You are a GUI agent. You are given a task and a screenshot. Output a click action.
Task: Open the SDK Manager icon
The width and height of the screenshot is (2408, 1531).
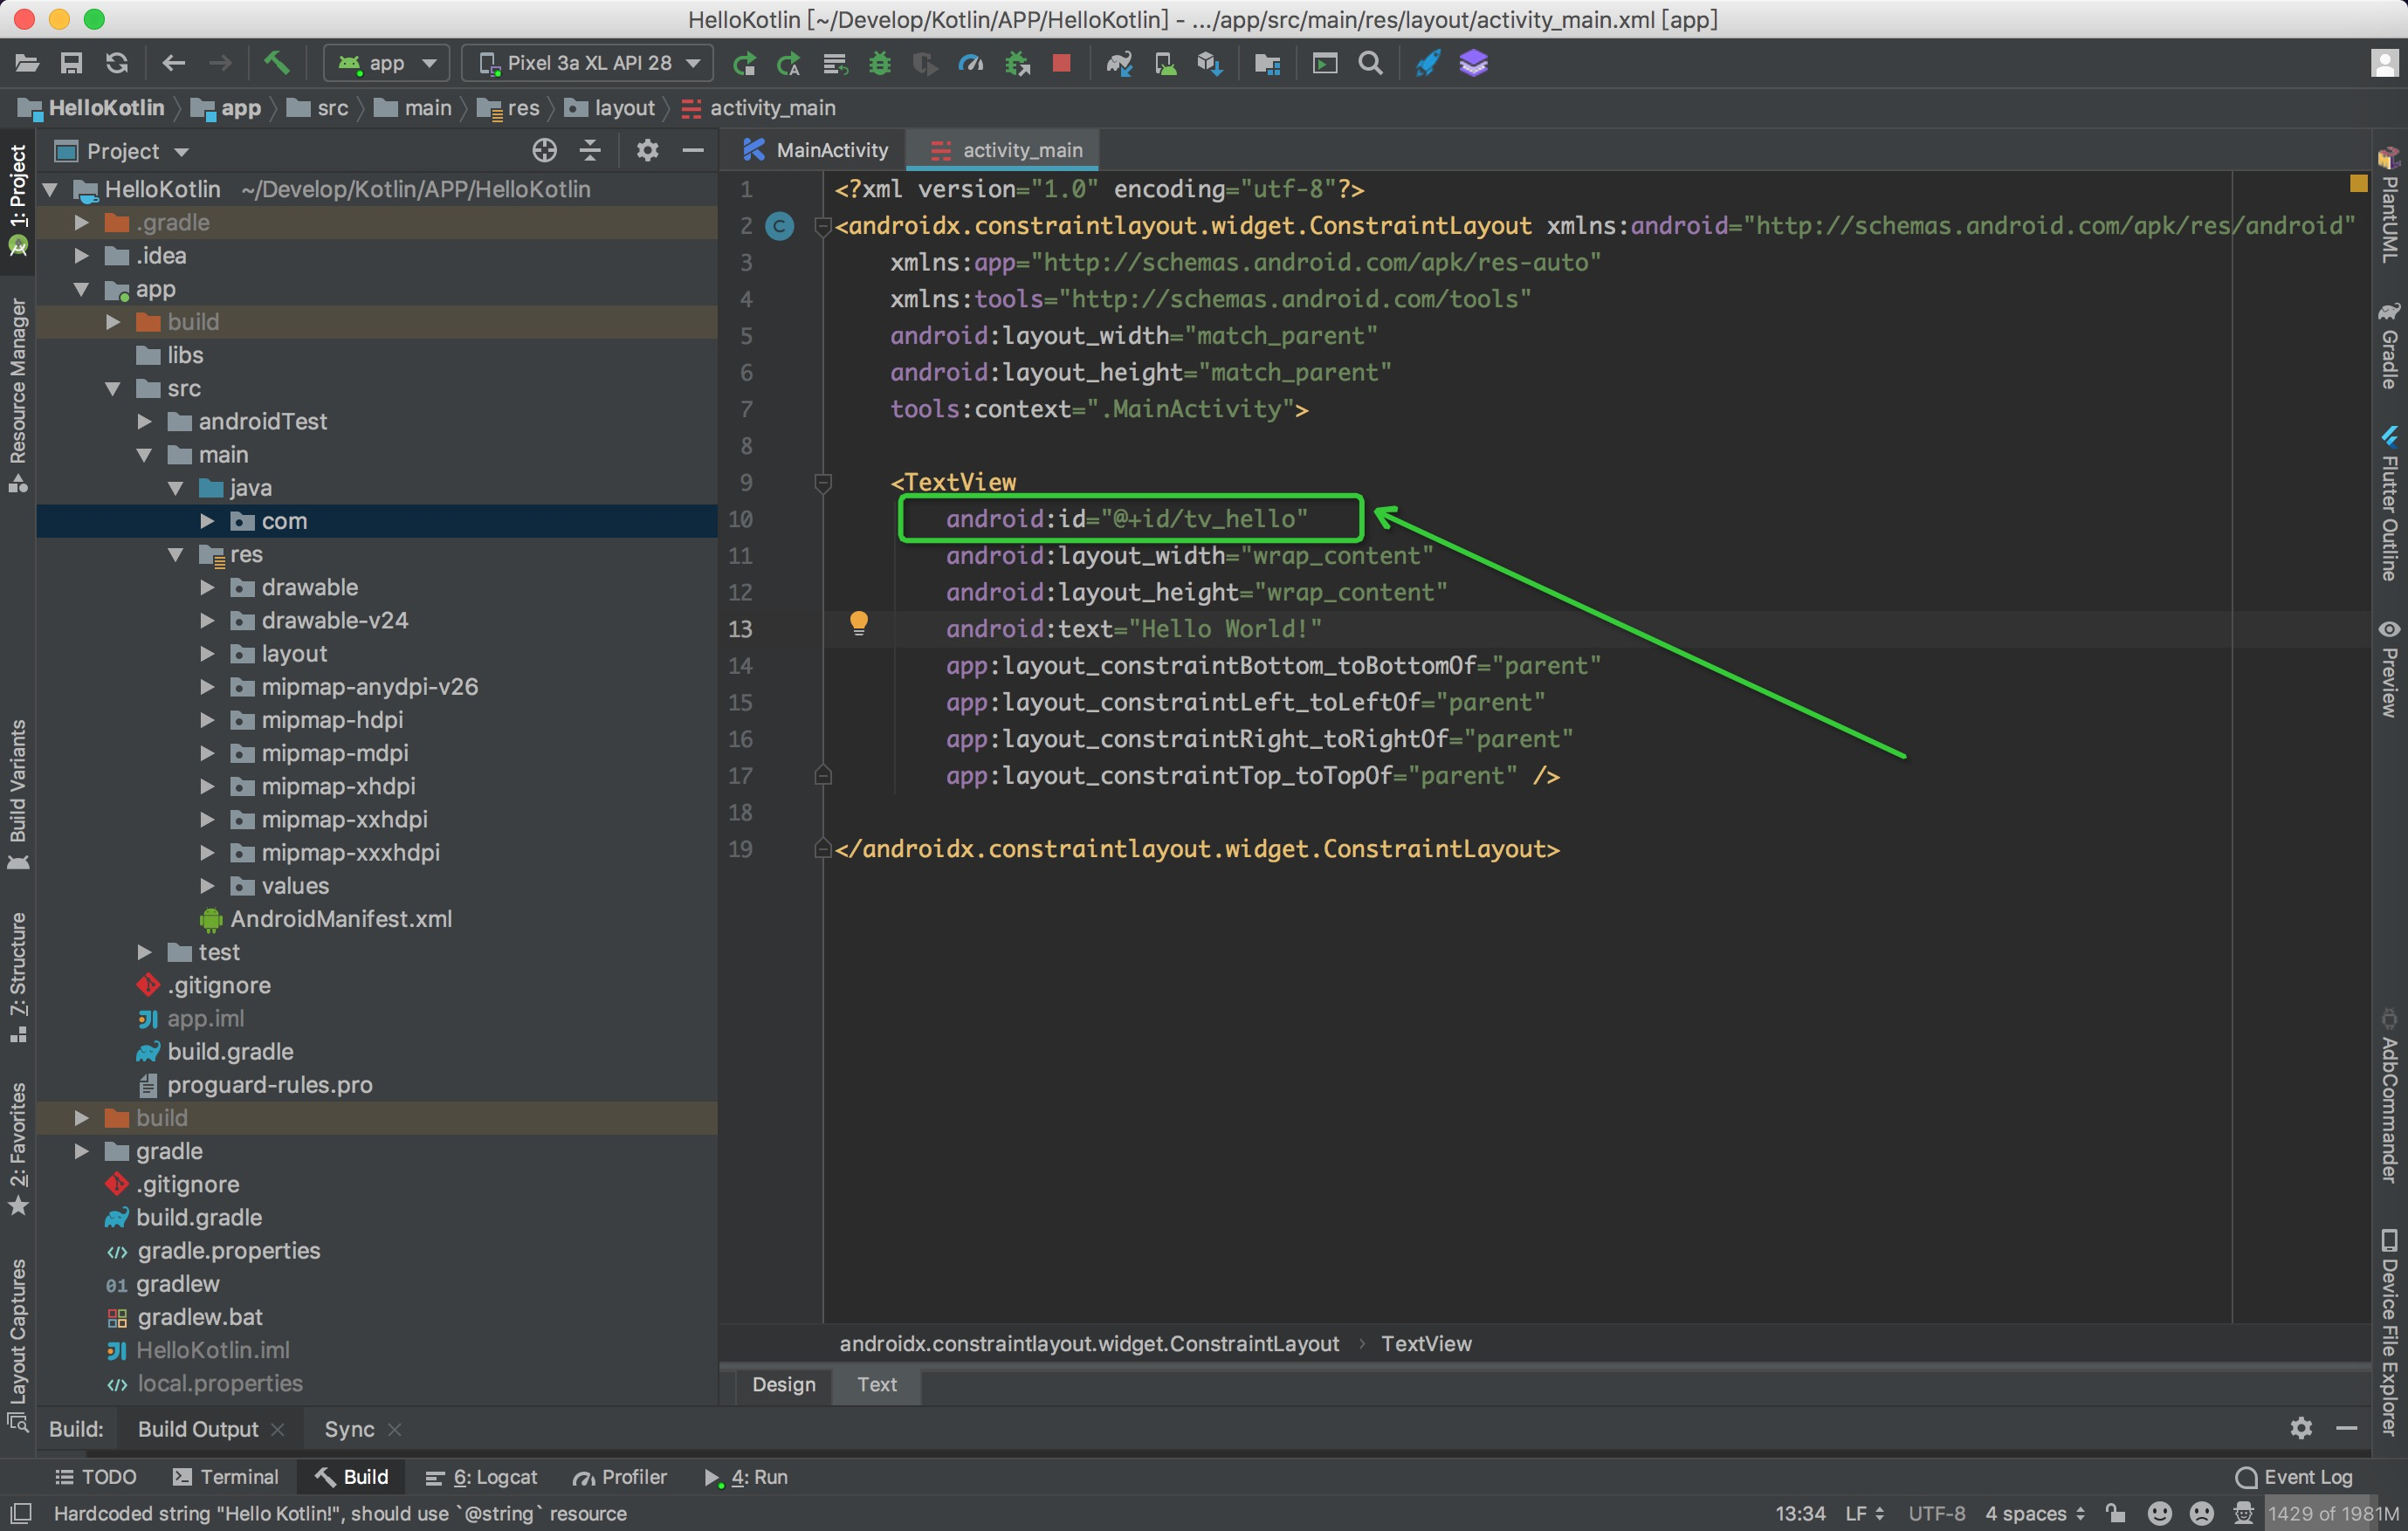[x=1210, y=64]
